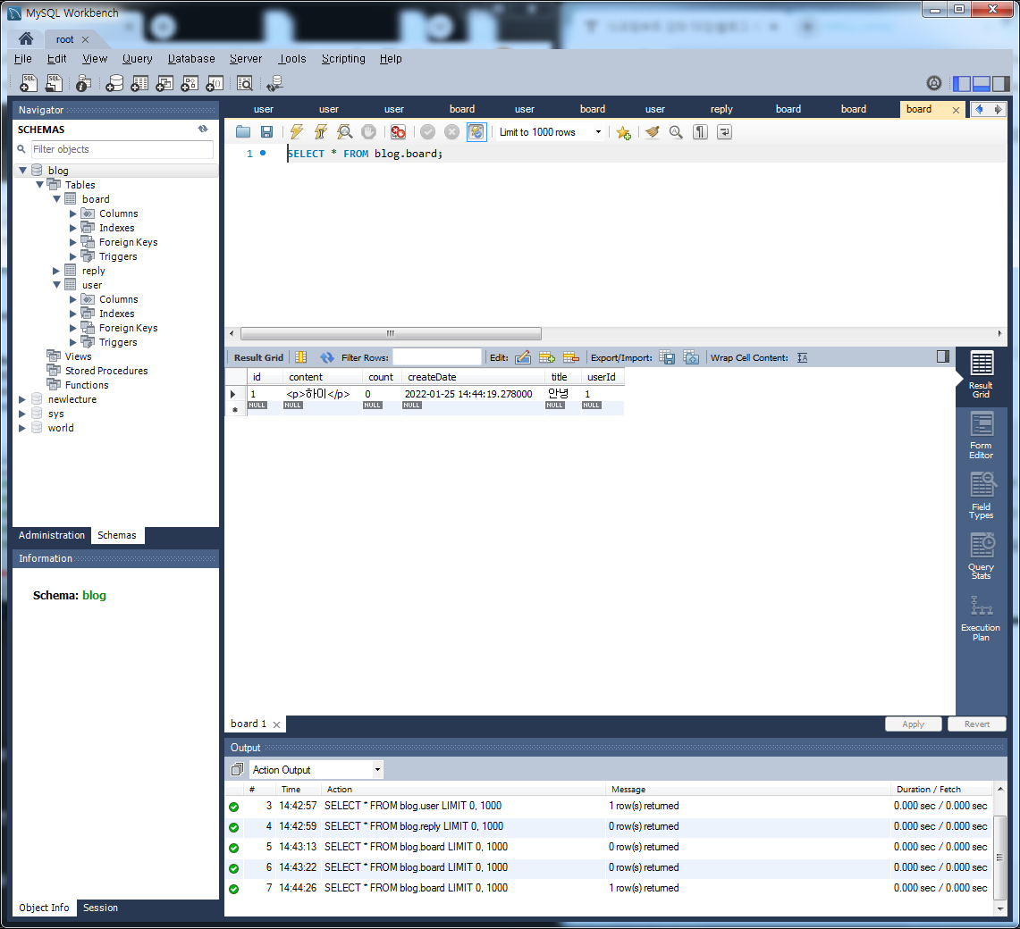Switch to the reply query tab

click(x=721, y=109)
